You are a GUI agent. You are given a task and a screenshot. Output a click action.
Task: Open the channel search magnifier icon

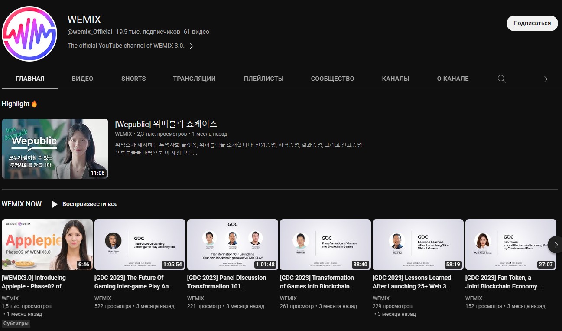point(501,79)
